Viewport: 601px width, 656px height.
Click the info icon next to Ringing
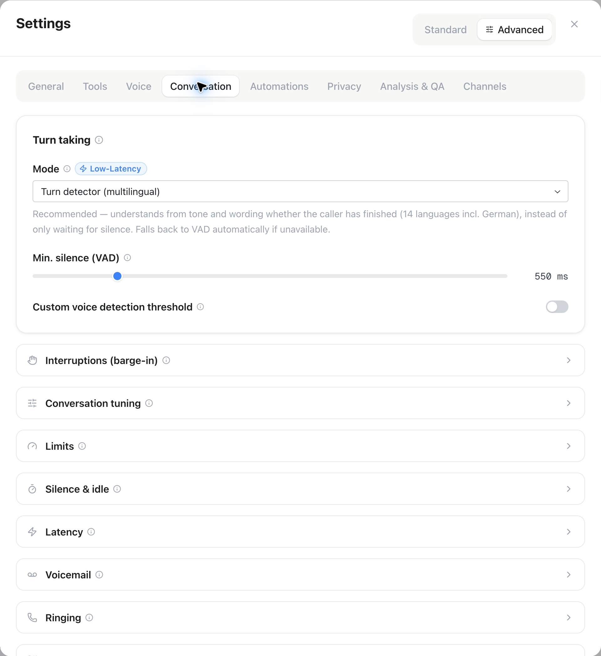point(89,618)
